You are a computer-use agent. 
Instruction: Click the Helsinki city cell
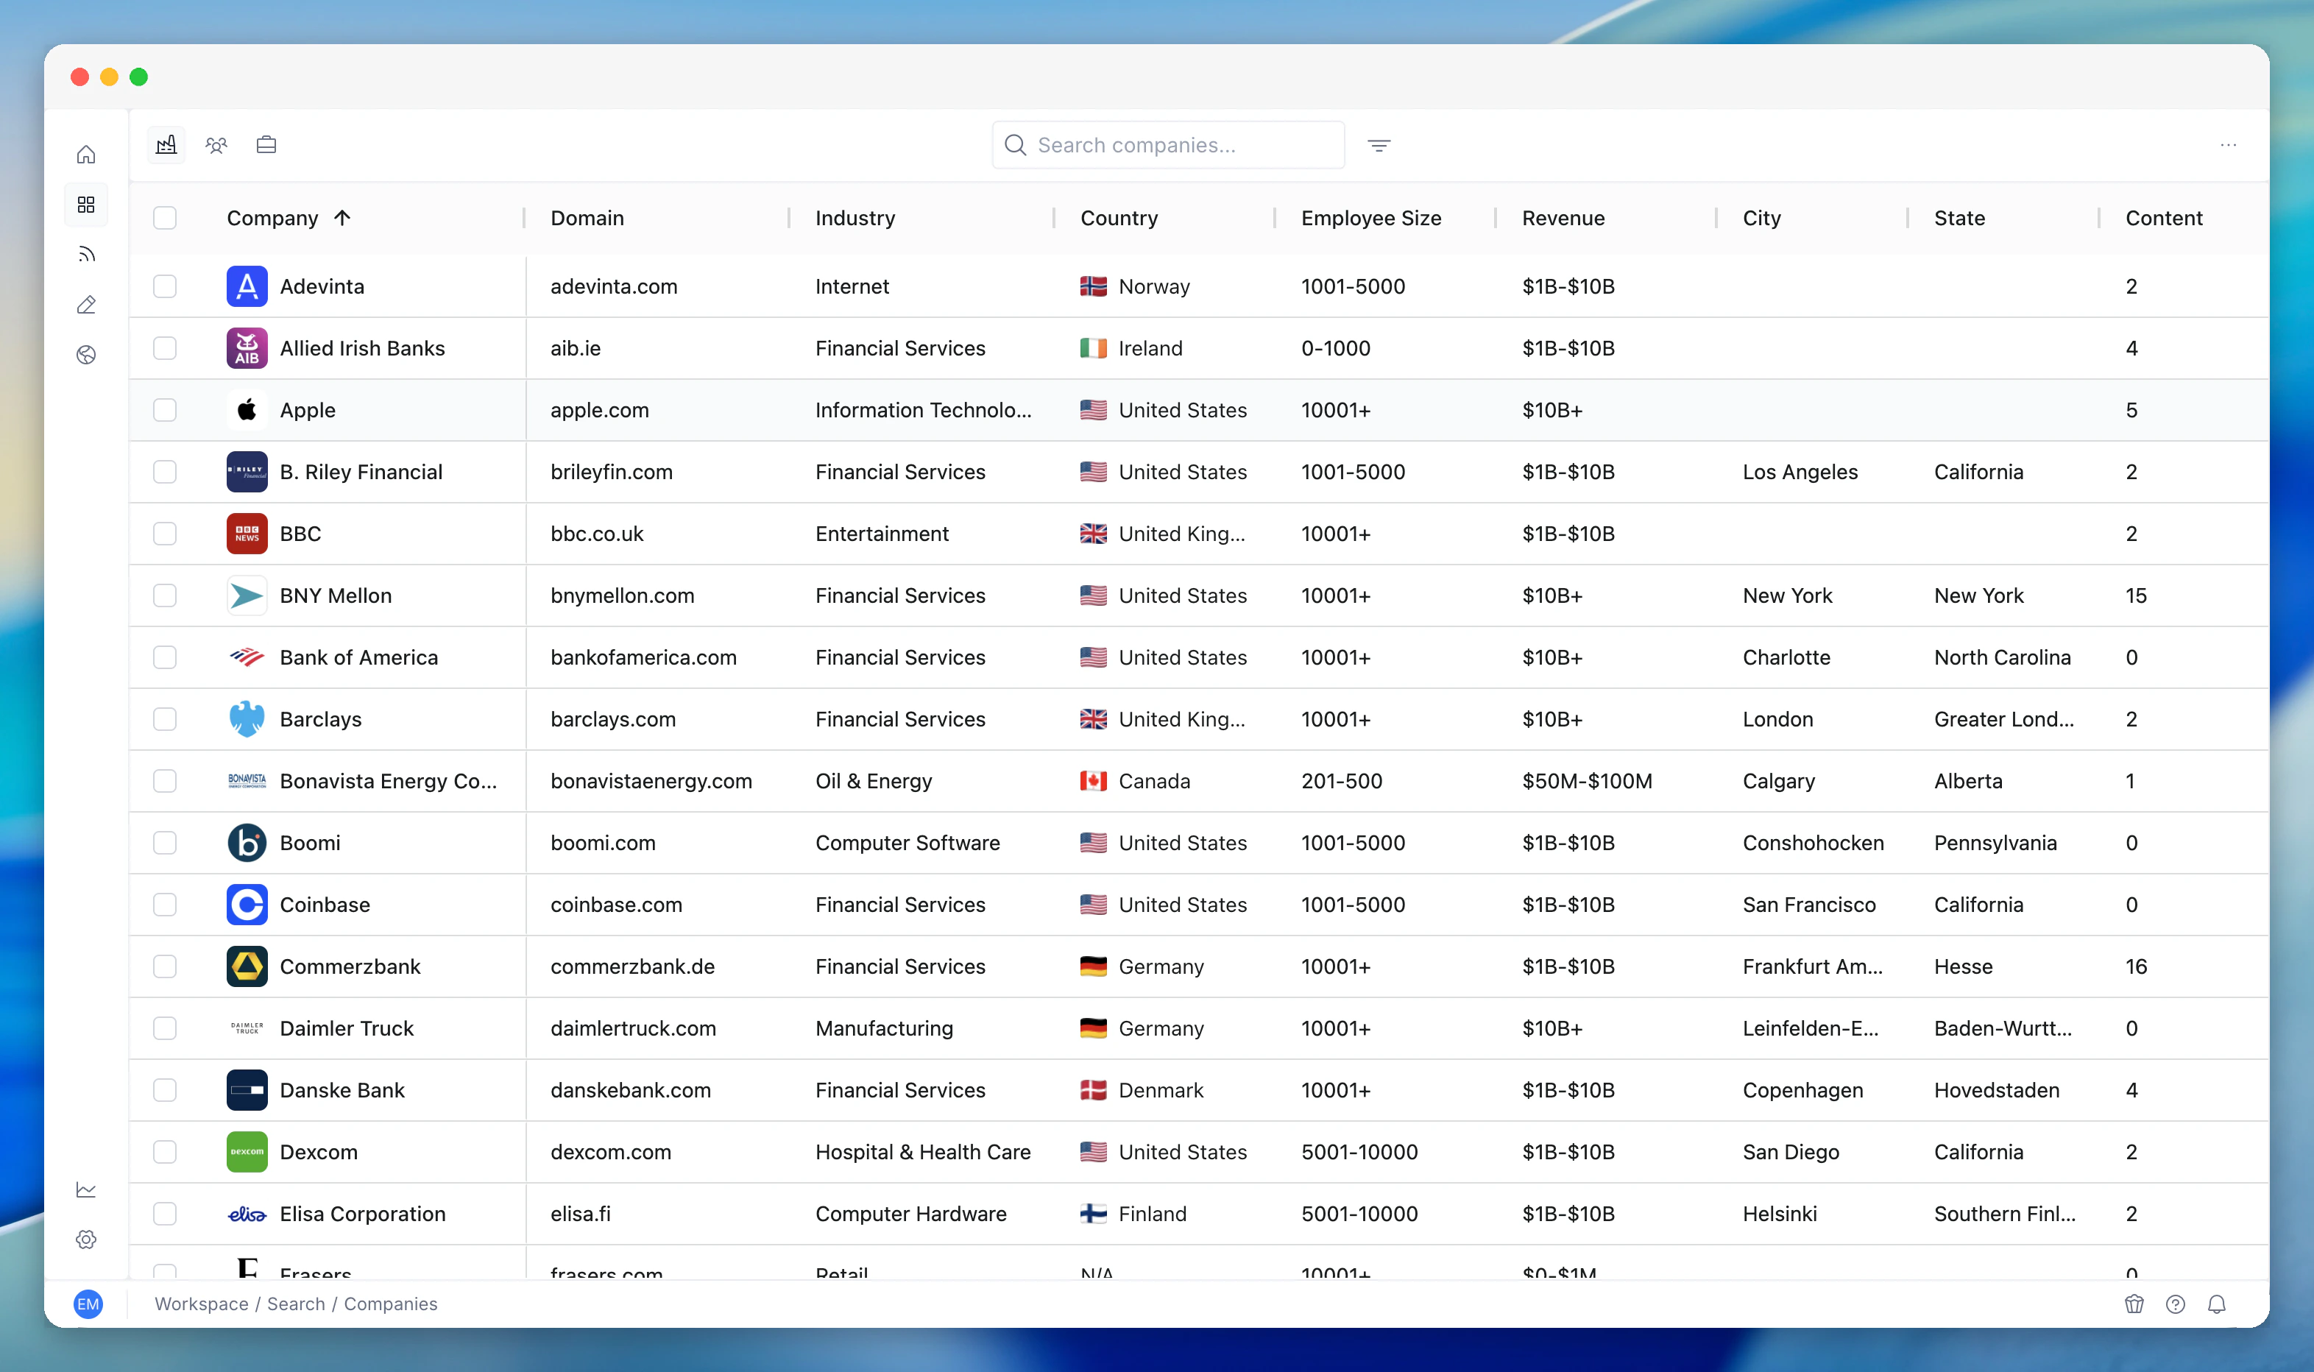(x=1780, y=1214)
